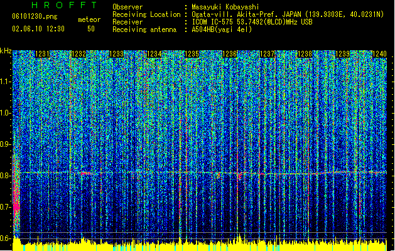Screen dimensions: 395x251
Task: Select the 0.9 frequency axis label
Action: tap(6, 144)
